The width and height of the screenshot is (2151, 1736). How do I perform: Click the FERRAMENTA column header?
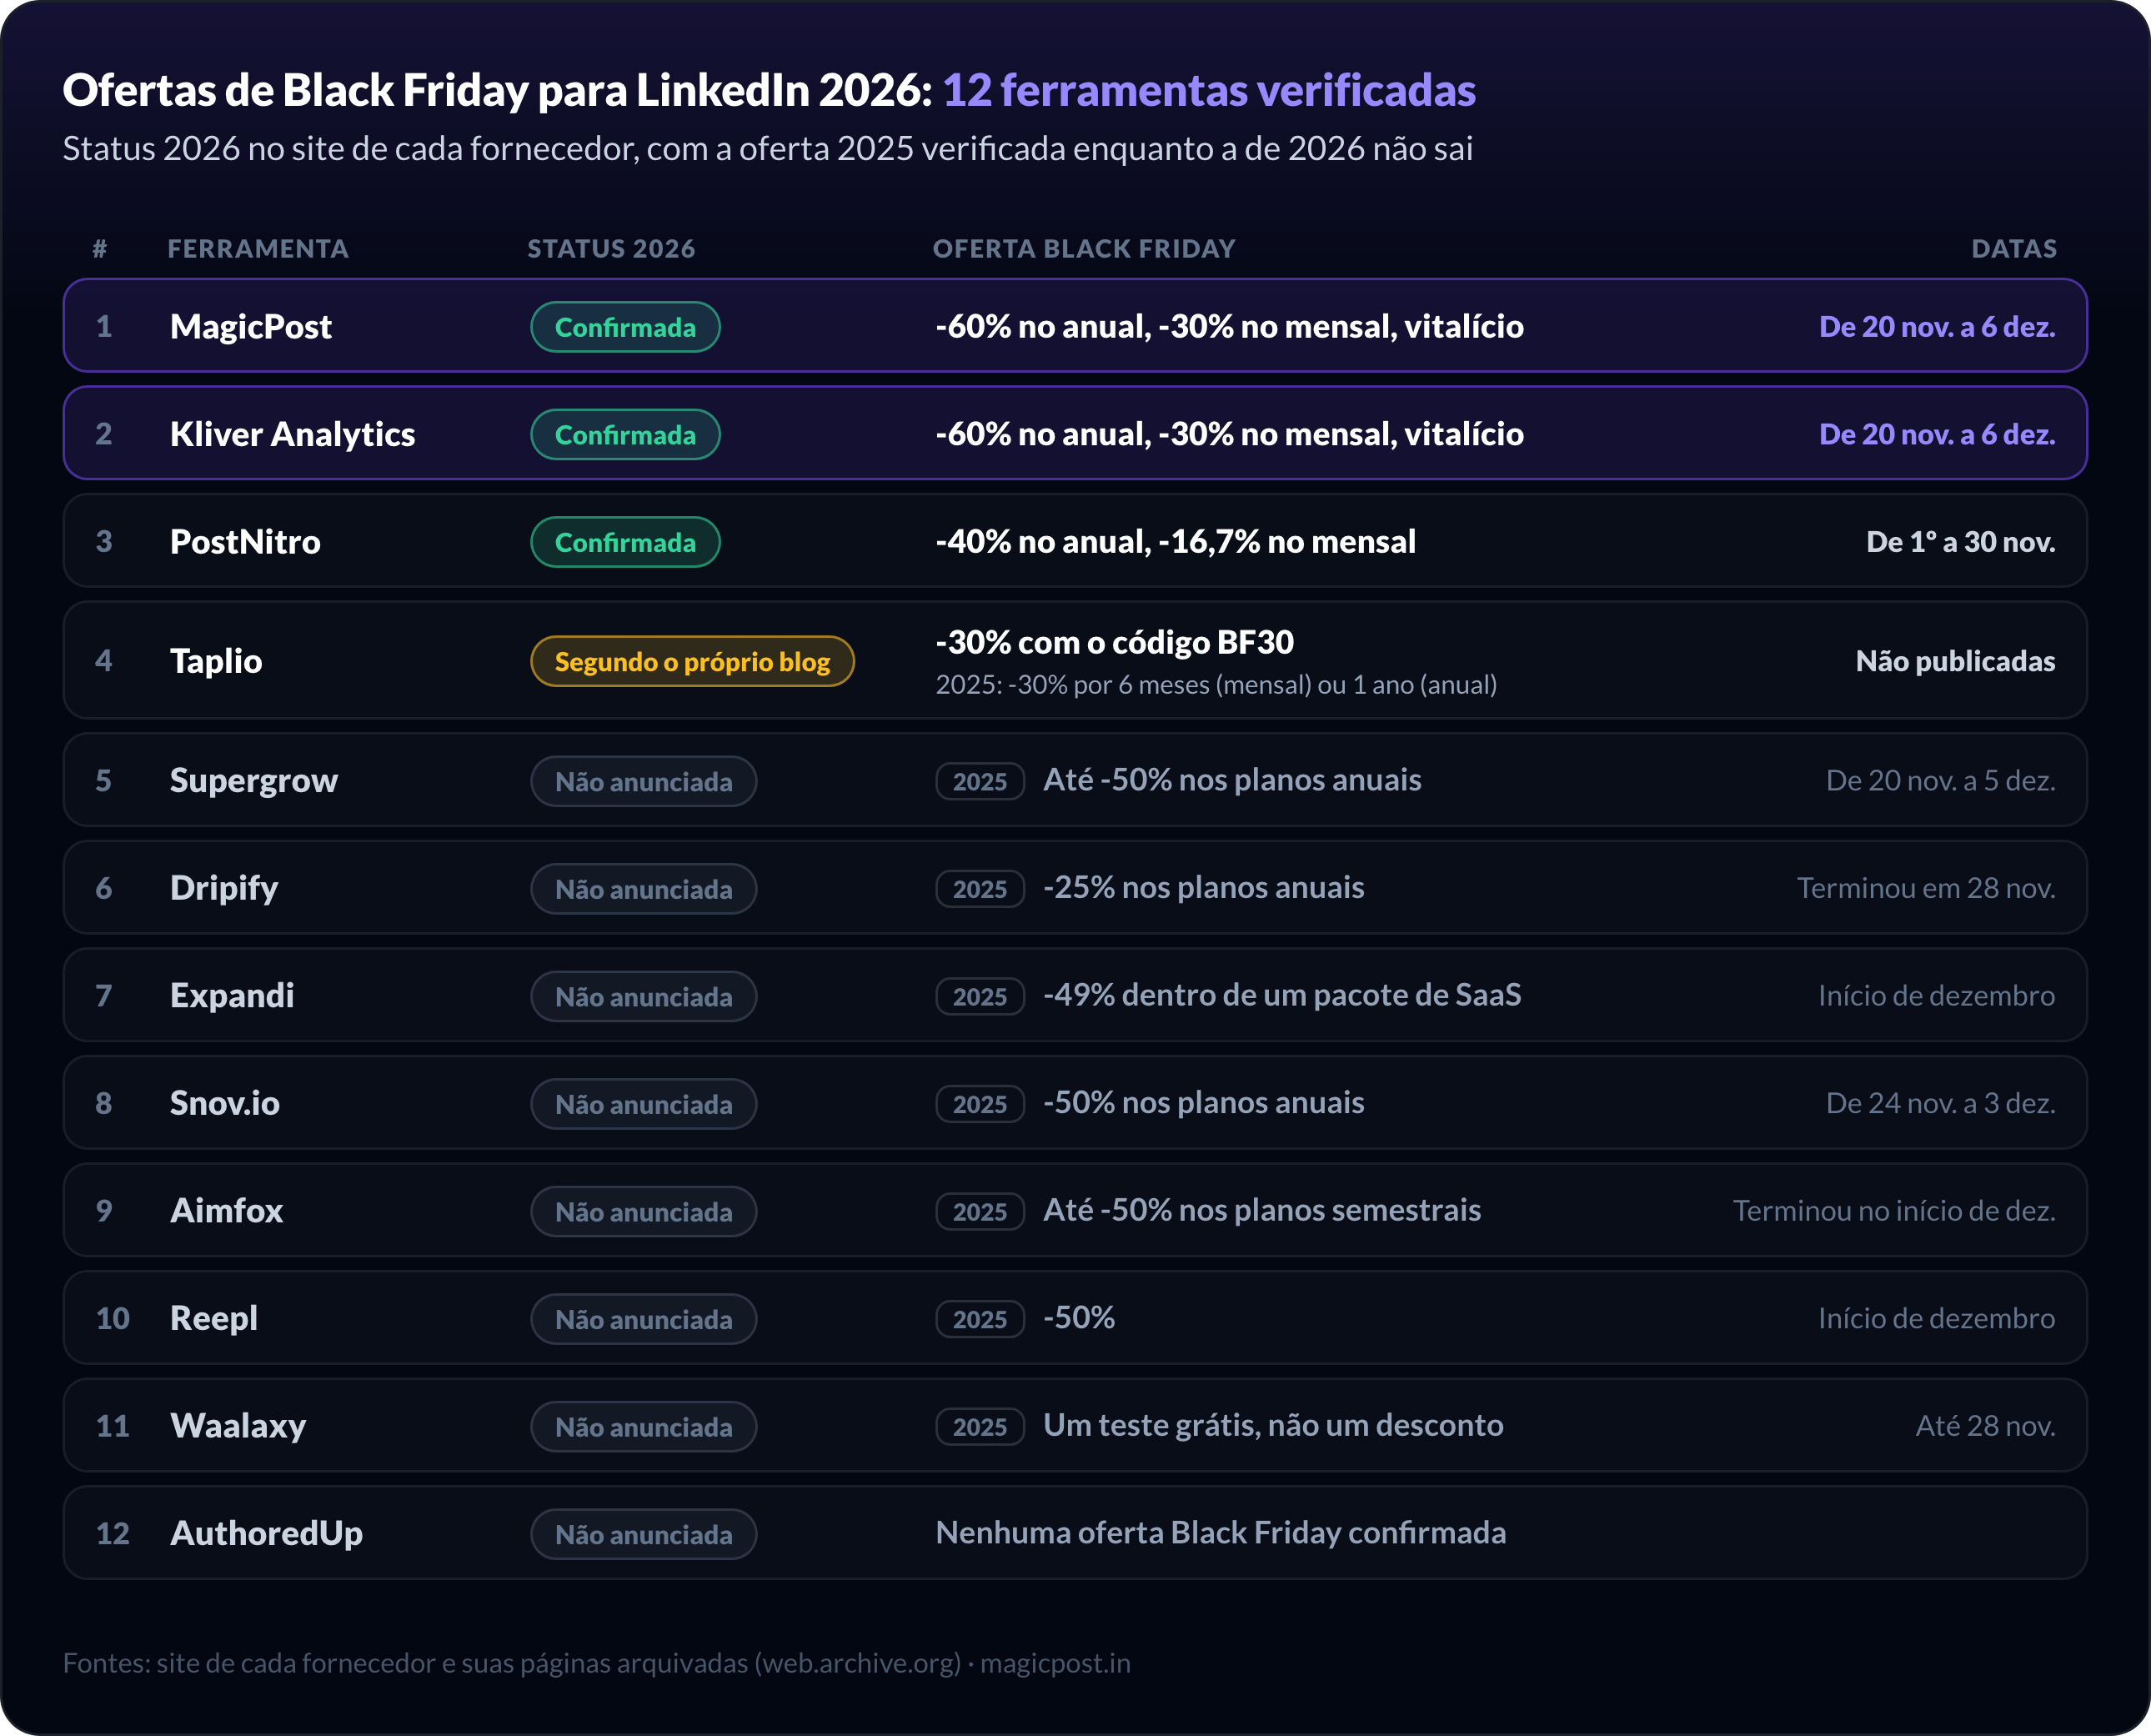pyautogui.click(x=258, y=249)
